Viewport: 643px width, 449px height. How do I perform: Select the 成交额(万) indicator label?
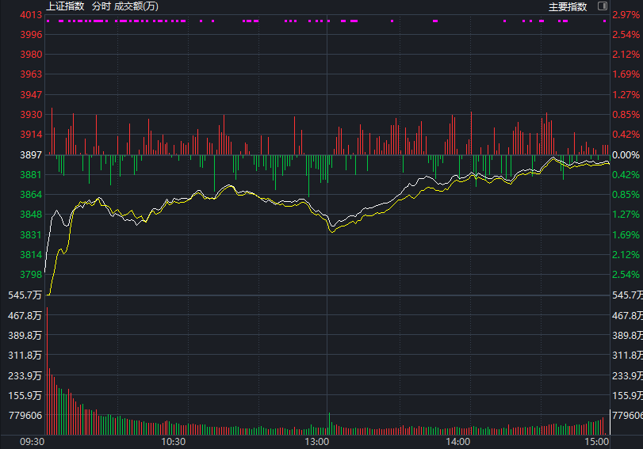tap(136, 6)
